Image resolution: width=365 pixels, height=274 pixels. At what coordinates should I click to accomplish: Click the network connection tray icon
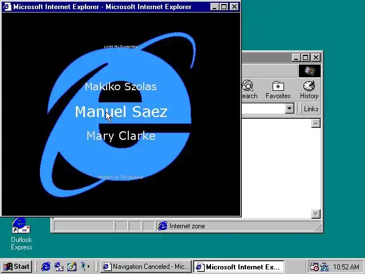tap(325, 267)
